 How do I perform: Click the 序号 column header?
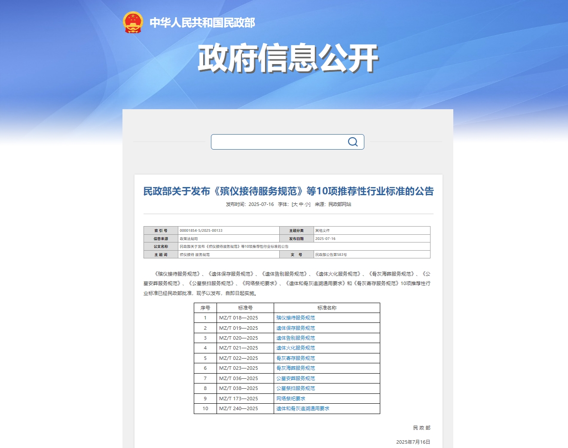click(x=205, y=308)
